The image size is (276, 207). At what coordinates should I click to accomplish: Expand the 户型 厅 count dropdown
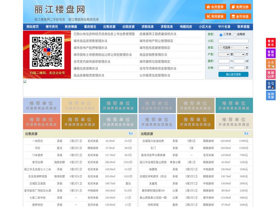(x=239, y=54)
